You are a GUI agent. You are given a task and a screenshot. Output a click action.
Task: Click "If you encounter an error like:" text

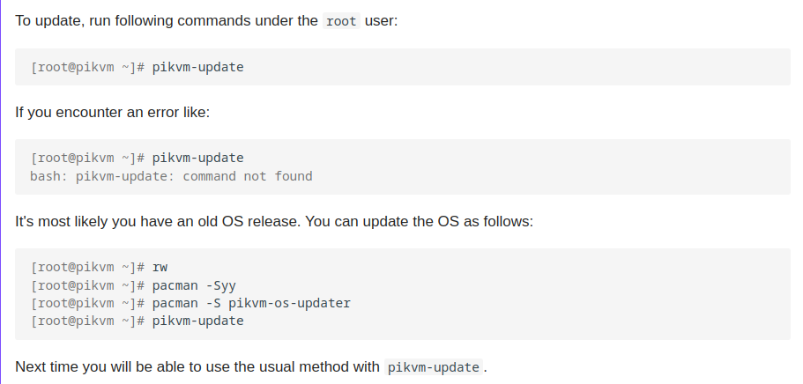tap(113, 113)
